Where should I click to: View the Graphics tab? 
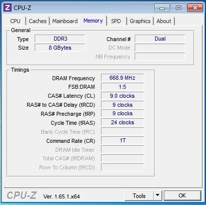coord(140,21)
